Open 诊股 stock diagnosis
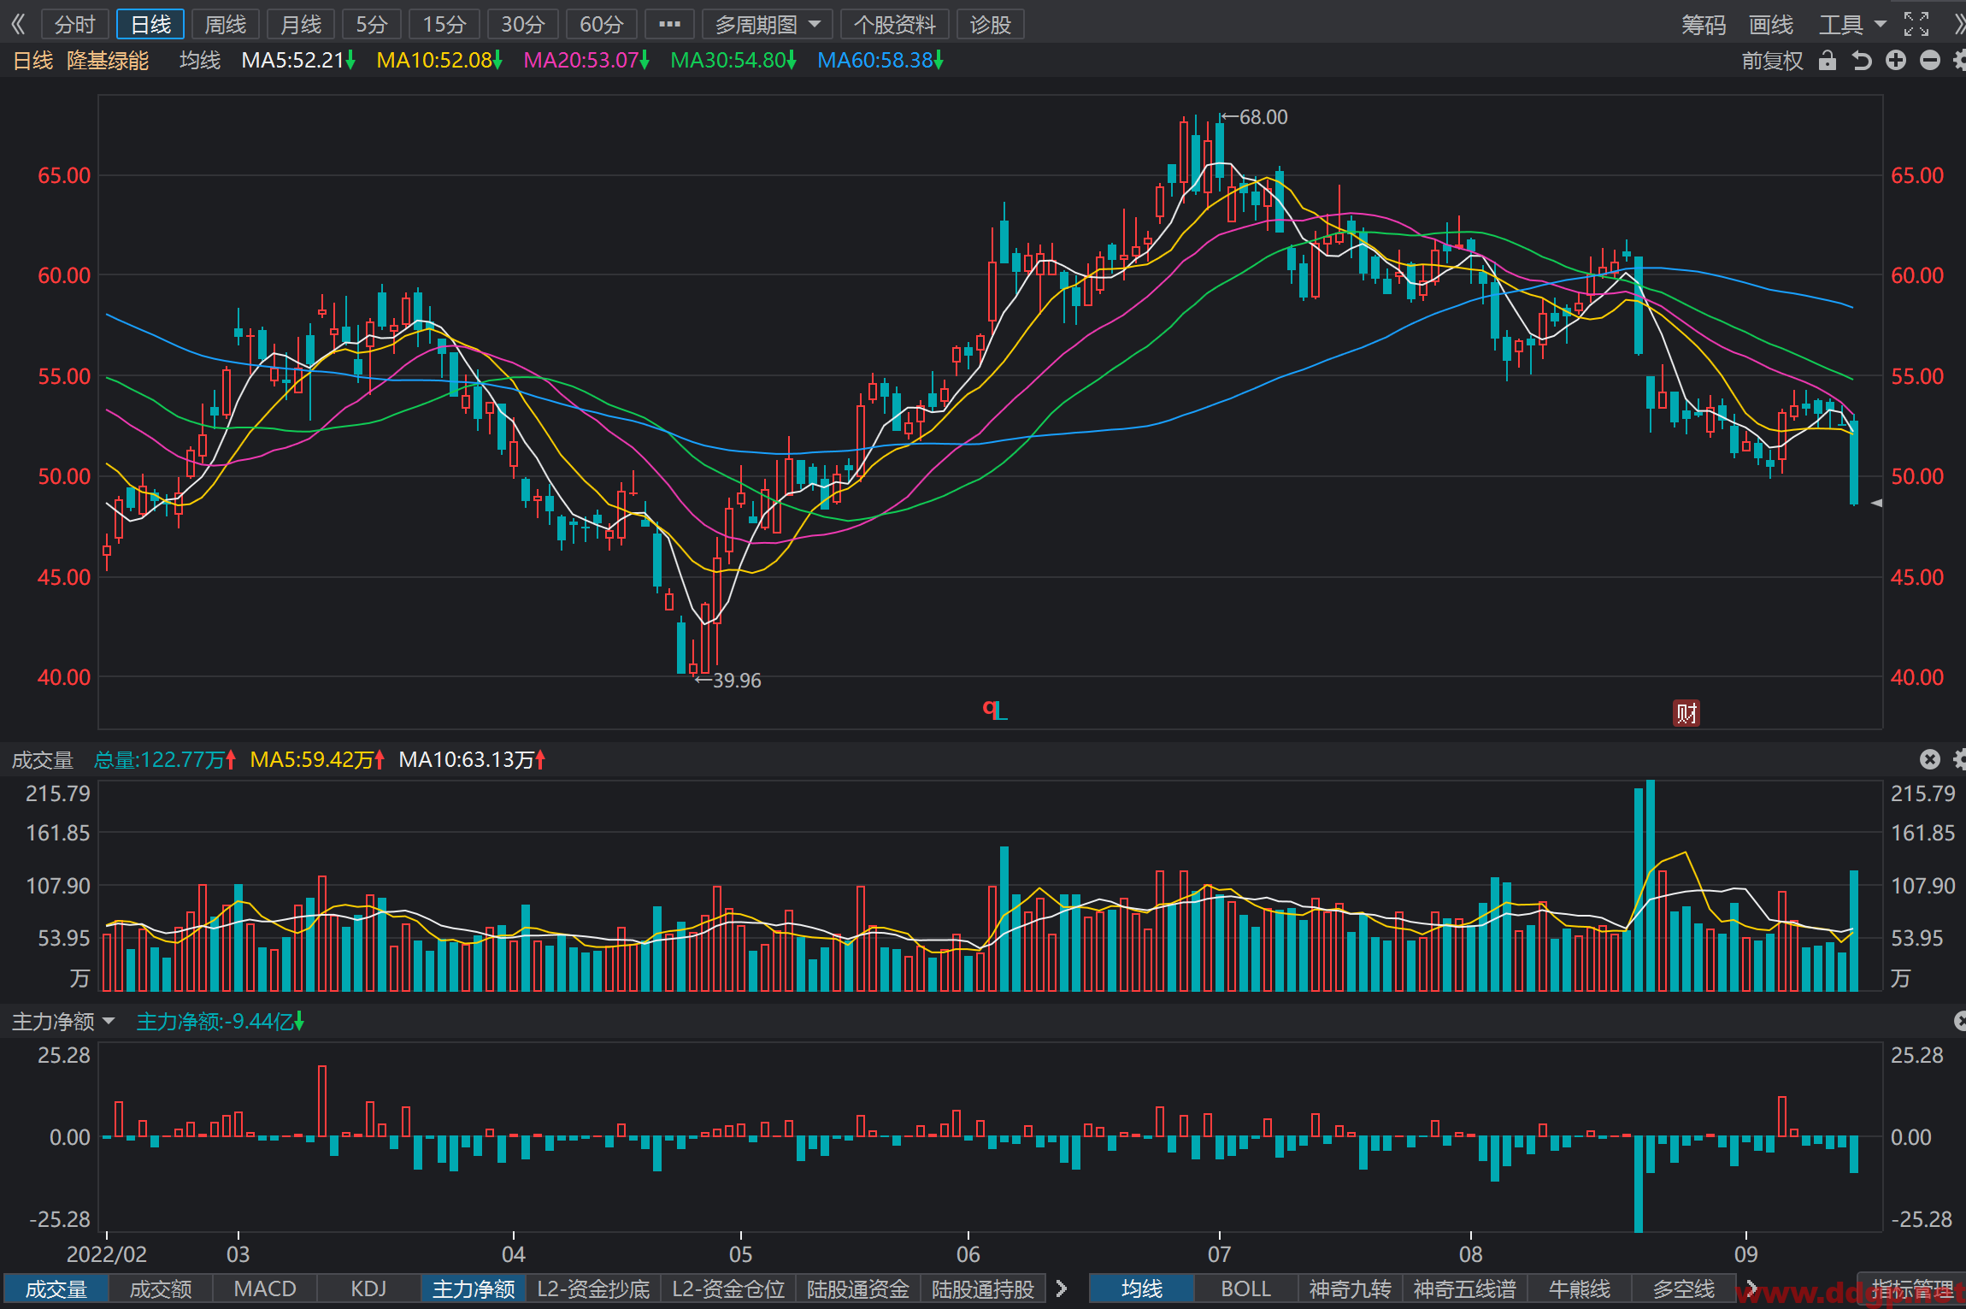This screenshot has width=1966, height=1309. (x=991, y=24)
